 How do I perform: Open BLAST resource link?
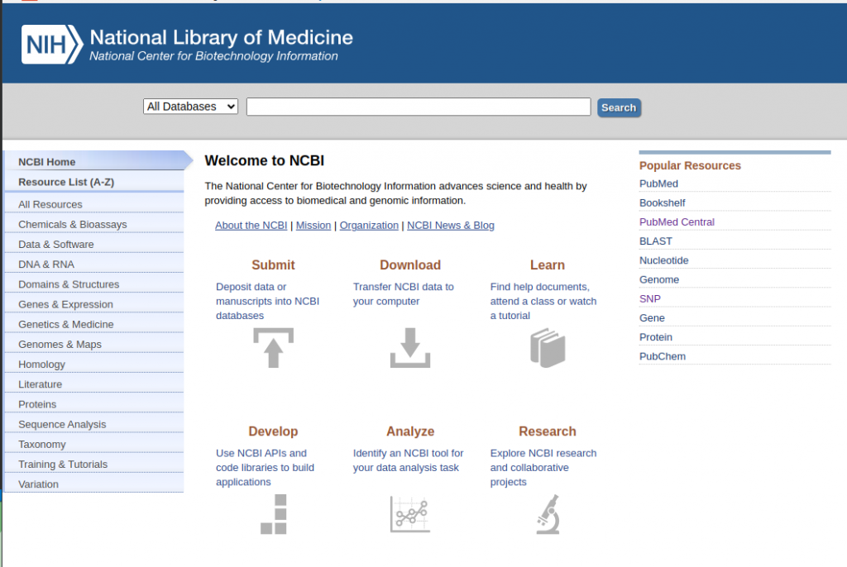pos(656,241)
